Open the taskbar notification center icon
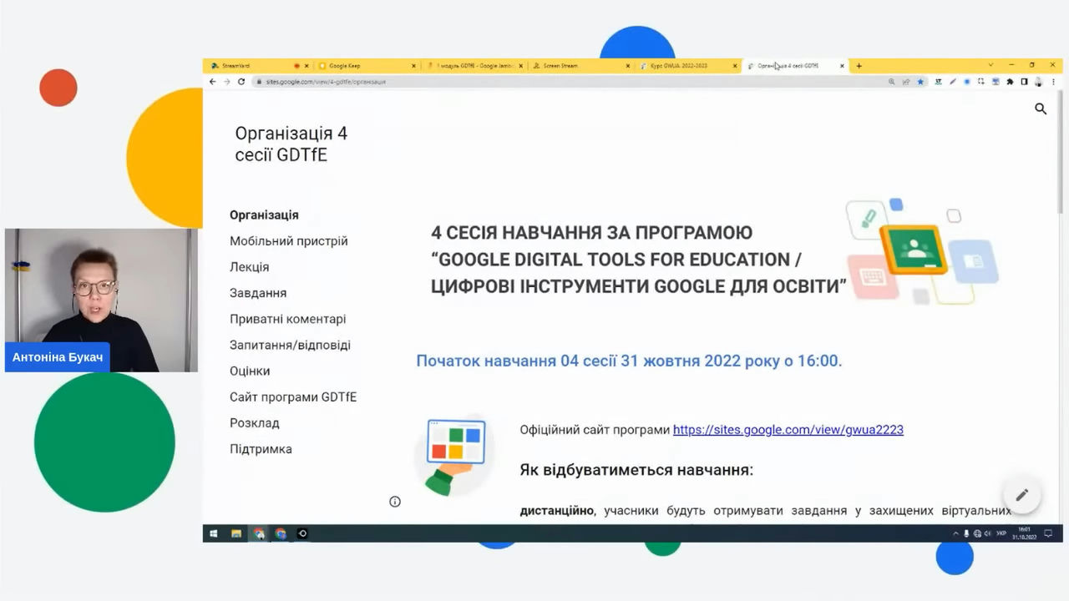The height and width of the screenshot is (601, 1069). [1048, 533]
